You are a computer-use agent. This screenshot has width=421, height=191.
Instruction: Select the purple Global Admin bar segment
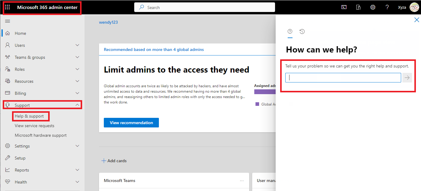point(265,91)
